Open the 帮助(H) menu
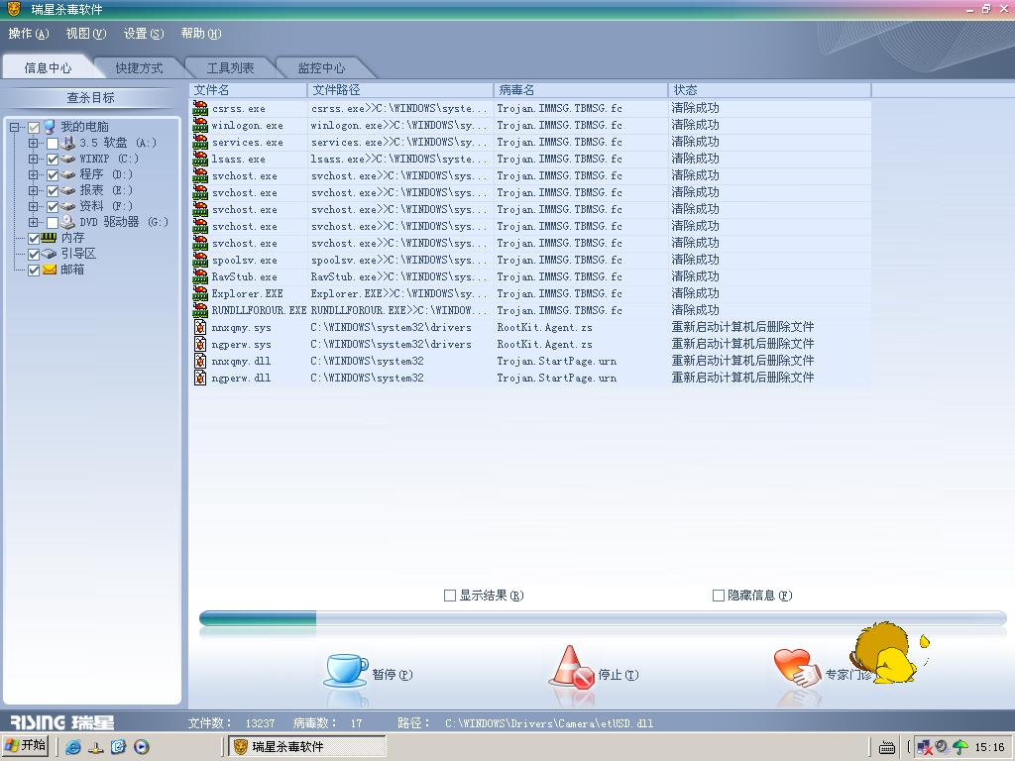Screen dimensions: 1015x761 [201, 33]
